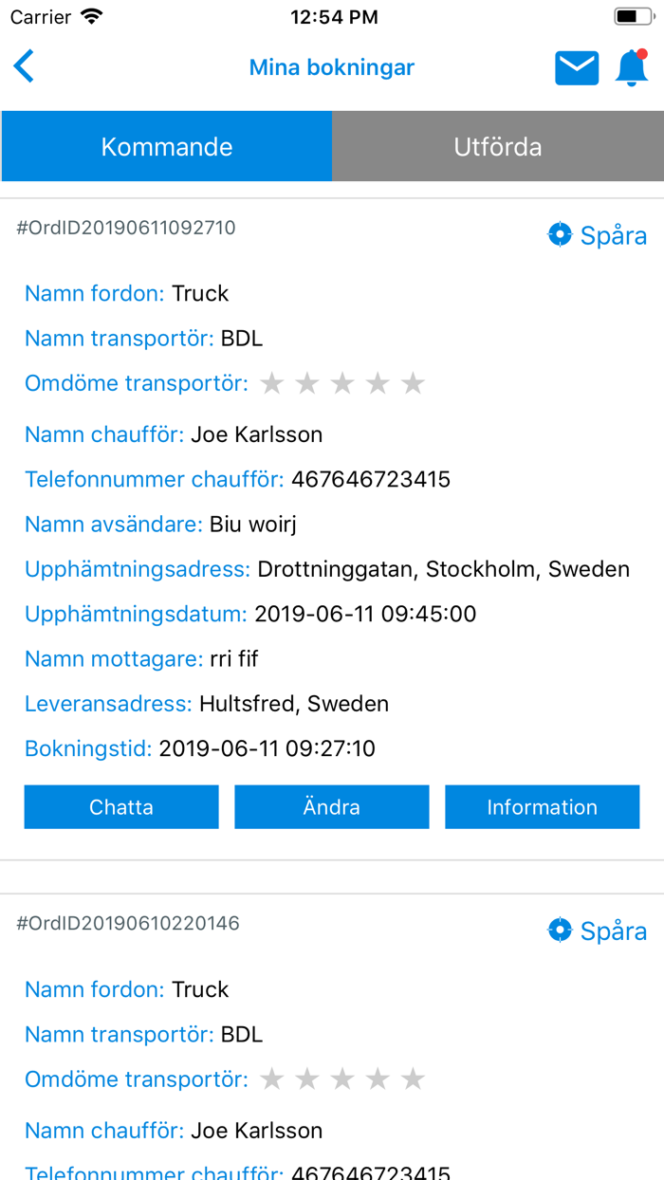Open the Information button

542,807
